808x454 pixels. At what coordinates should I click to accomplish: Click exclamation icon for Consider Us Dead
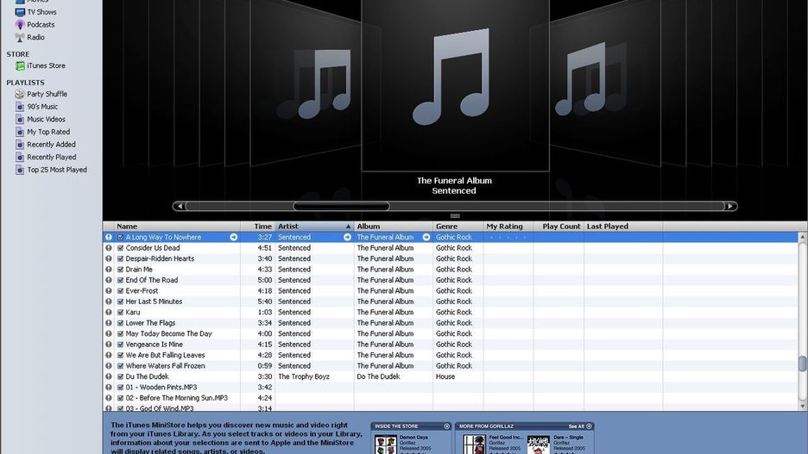(x=109, y=248)
